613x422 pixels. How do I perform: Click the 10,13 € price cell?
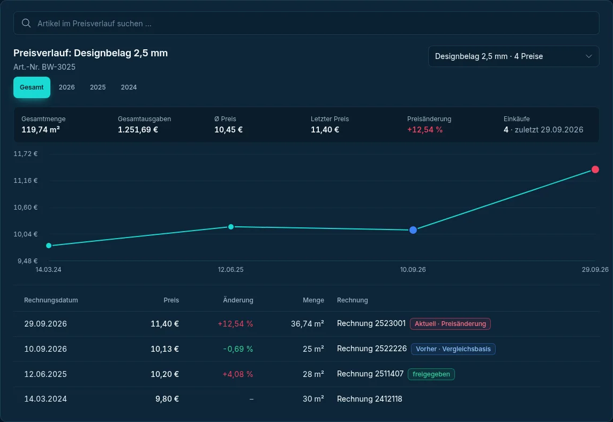[x=165, y=349]
